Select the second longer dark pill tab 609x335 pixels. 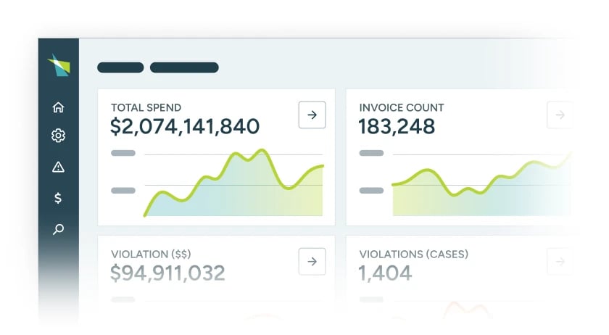pyautogui.click(x=184, y=67)
